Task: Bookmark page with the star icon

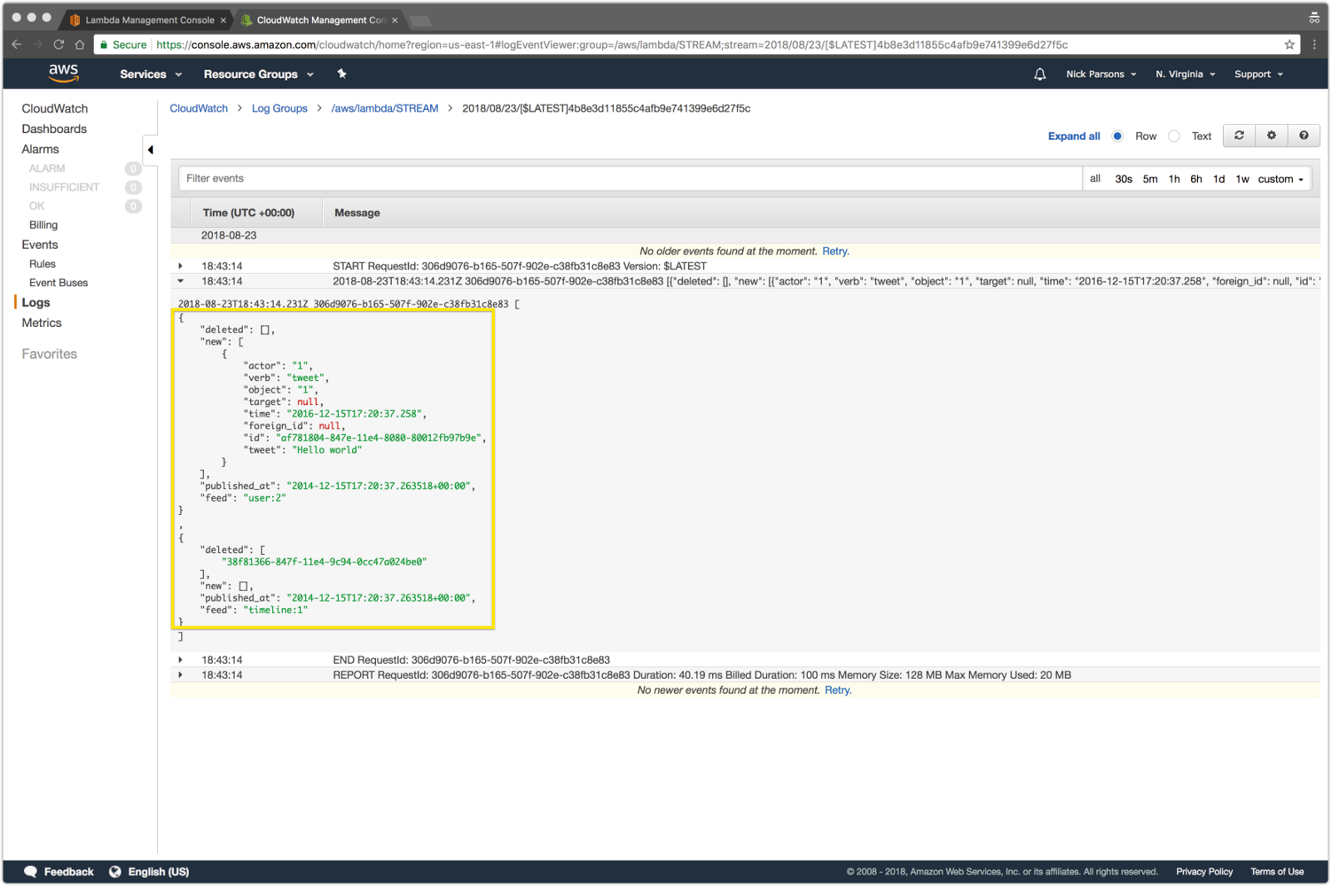Action: click(1289, 45)
